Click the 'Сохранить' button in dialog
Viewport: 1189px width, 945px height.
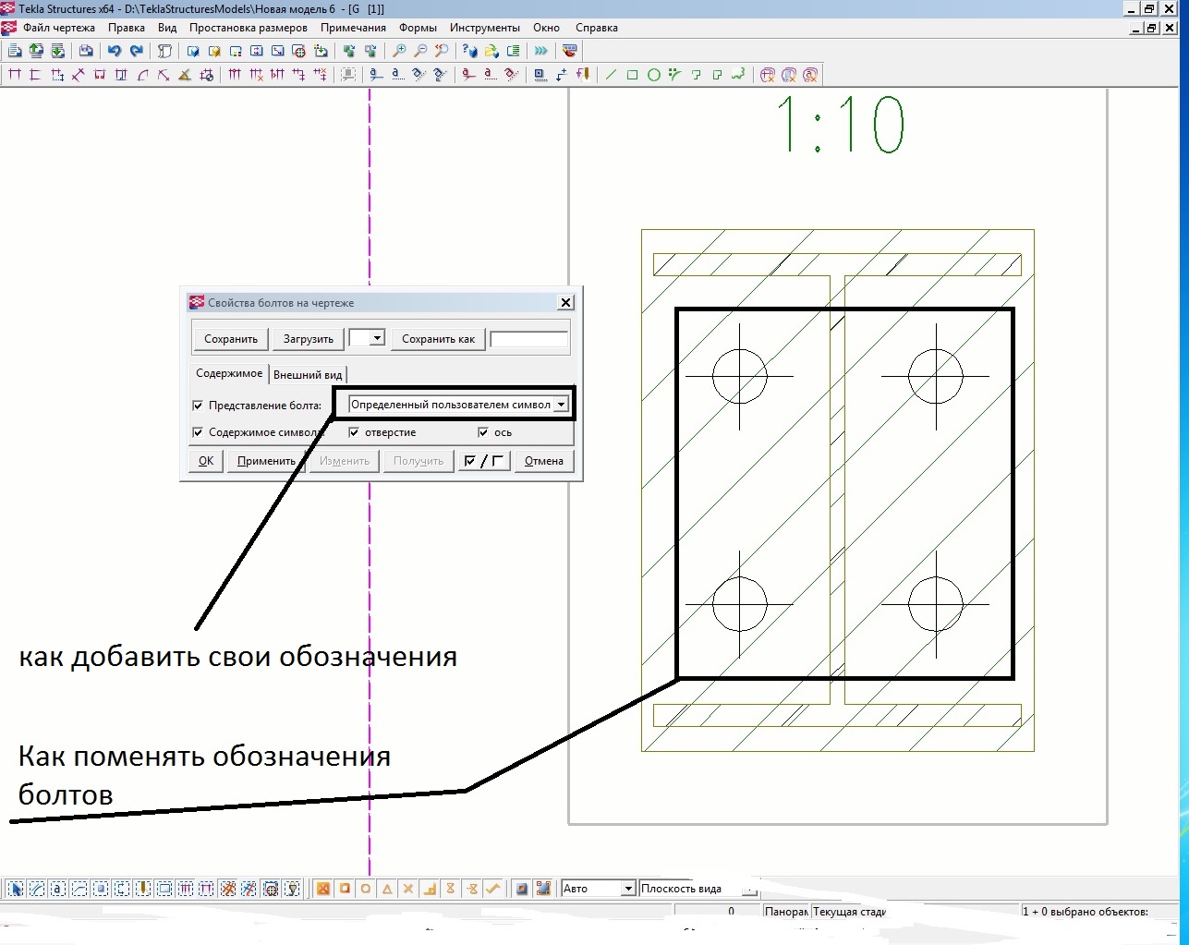click(x=230, y=339)
